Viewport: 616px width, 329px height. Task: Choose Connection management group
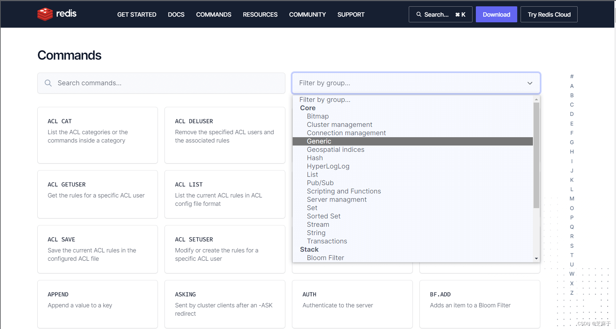coord(413,133)
